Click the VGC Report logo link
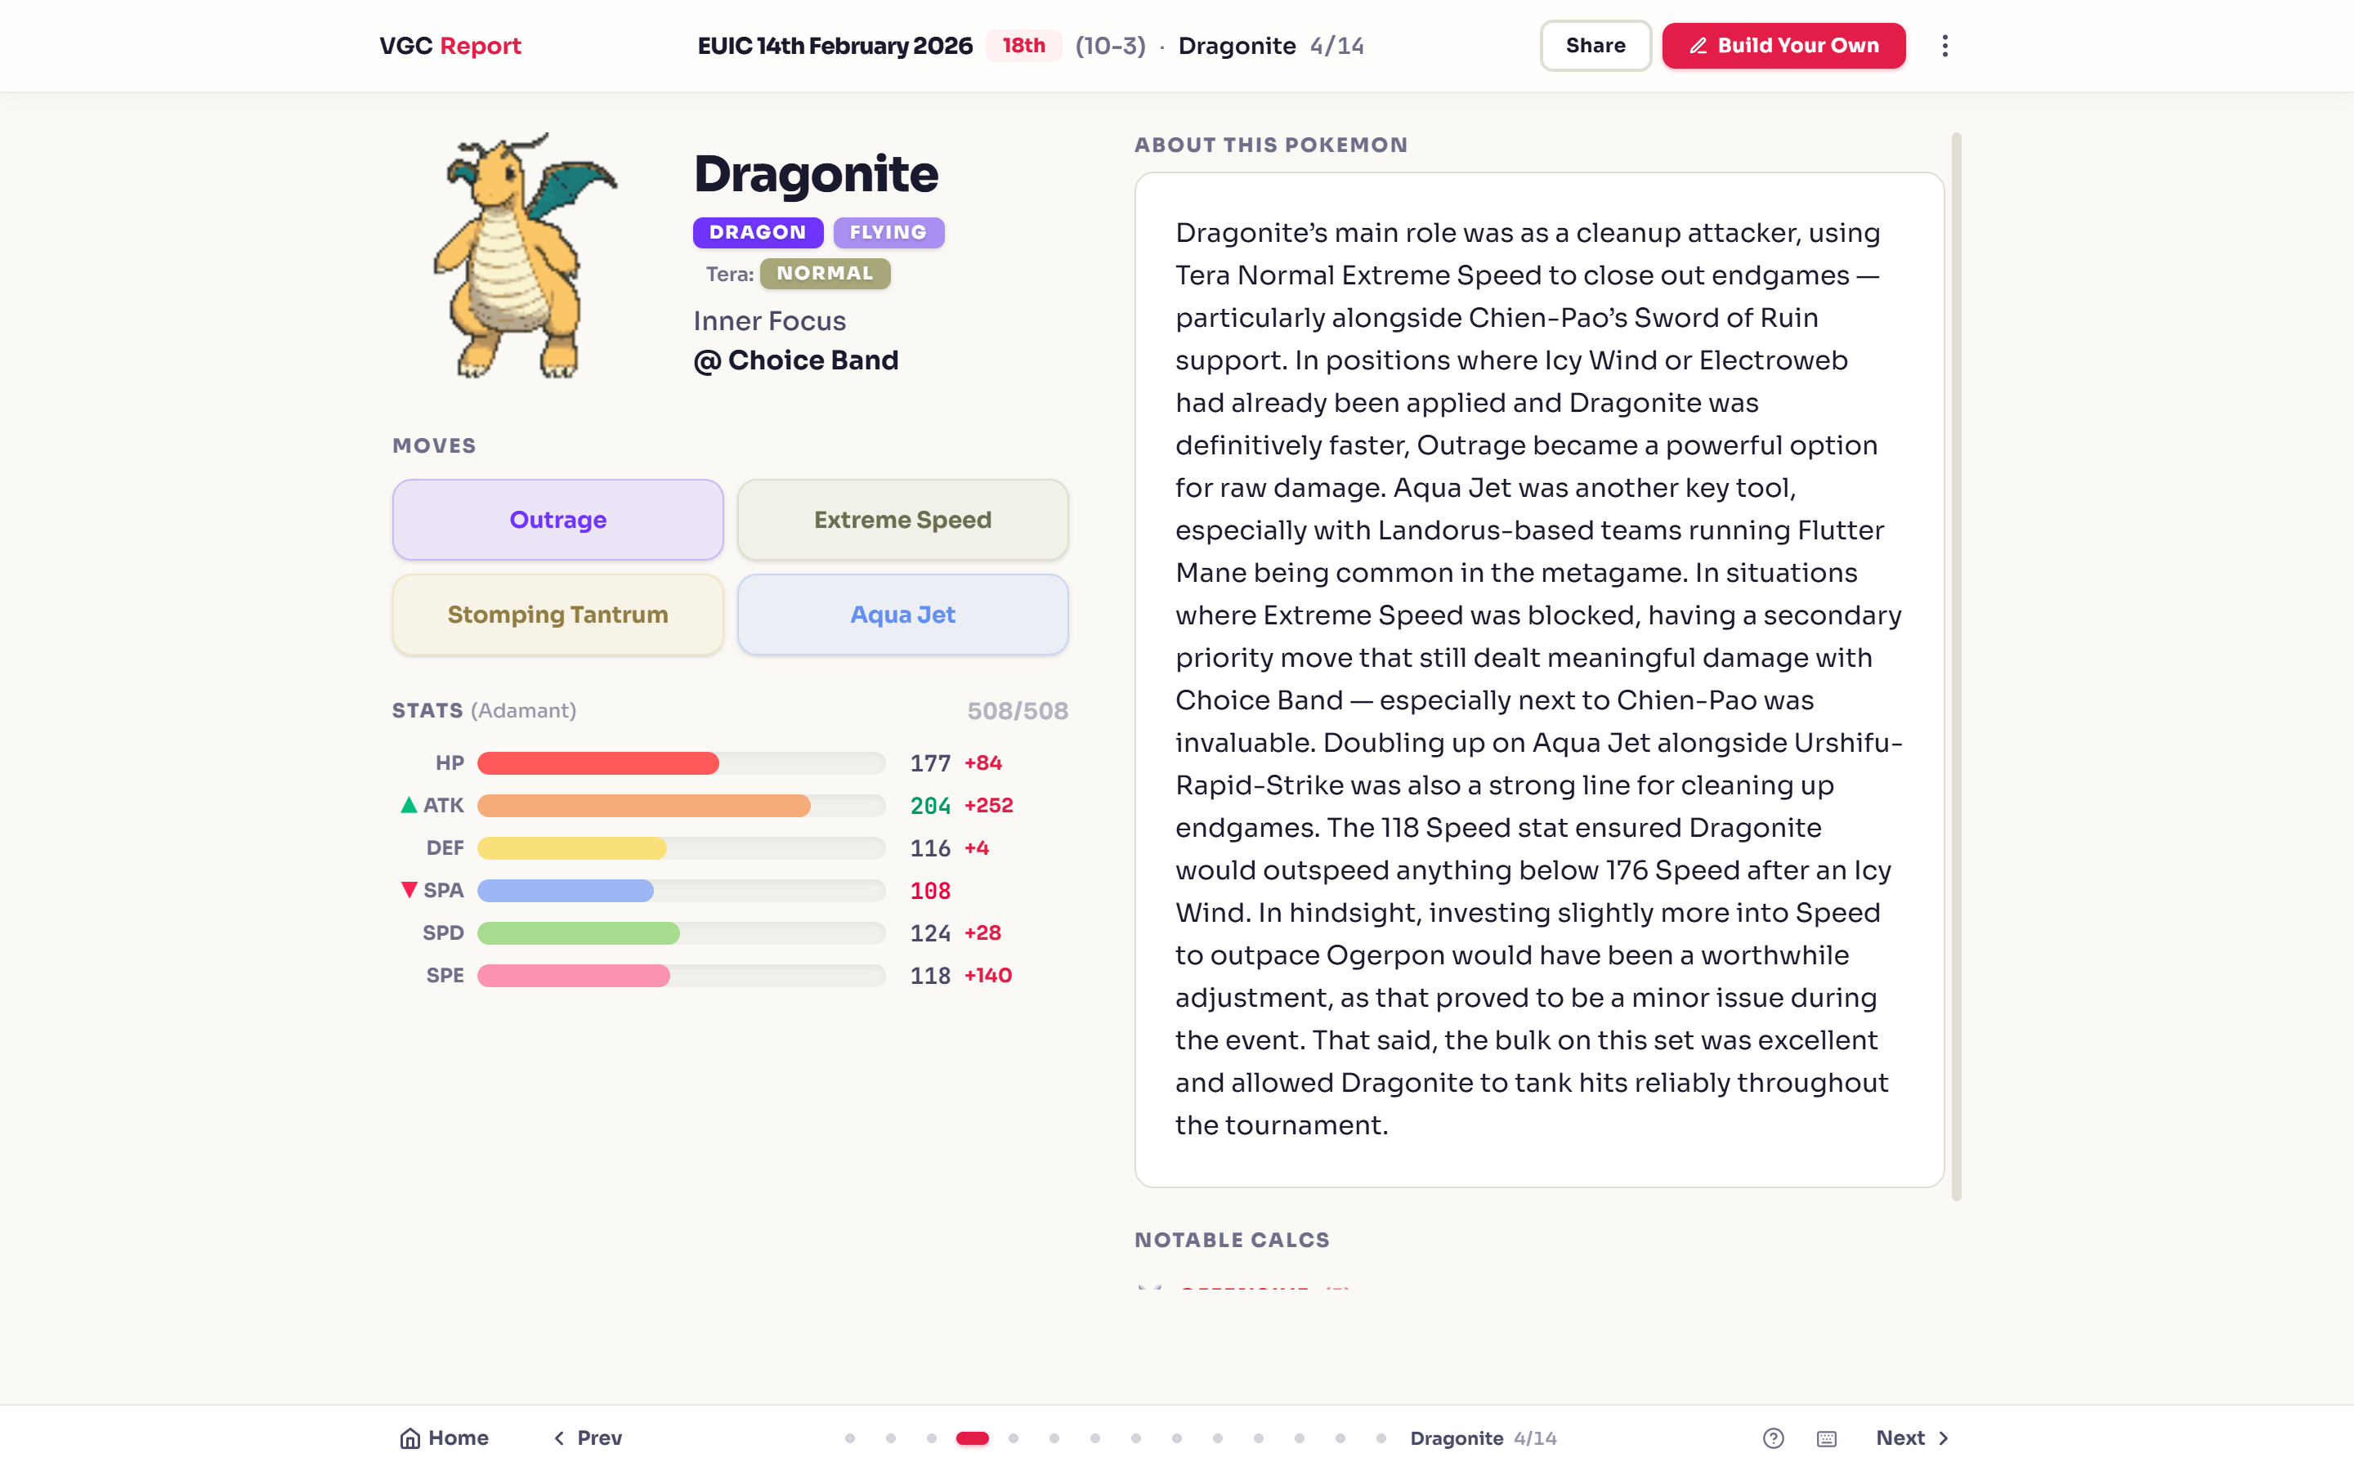The height and width of the screenshot is (1471, 2354). click(450, 46)
